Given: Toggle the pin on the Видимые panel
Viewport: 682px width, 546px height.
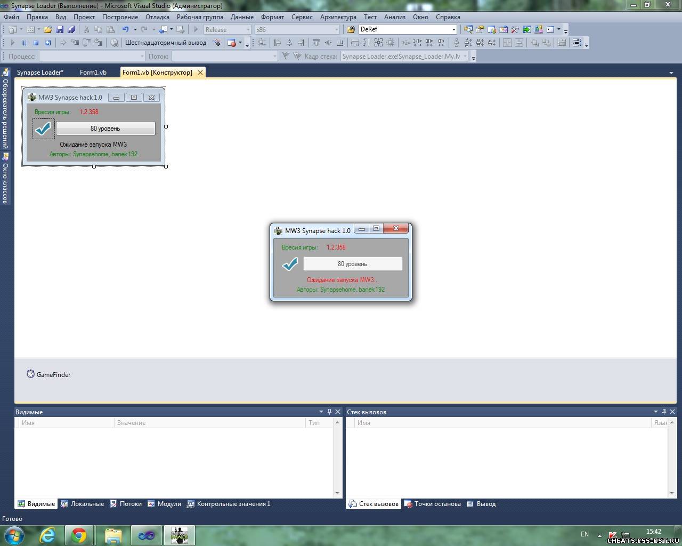Looking at the screenshot, I should (329, 412).
